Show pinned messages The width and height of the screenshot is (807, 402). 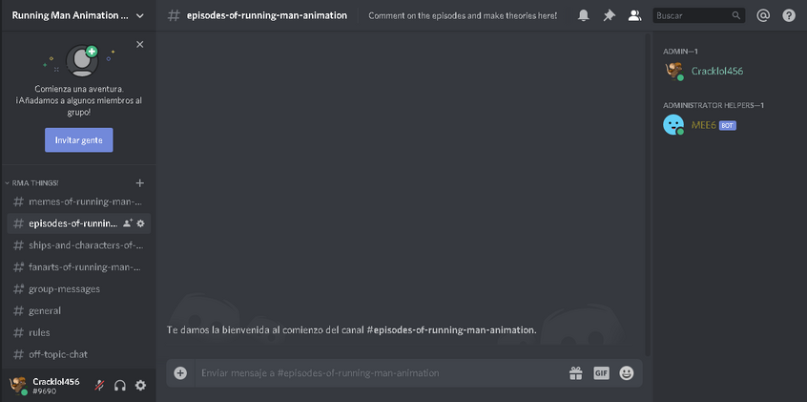[x=609, y=16]
